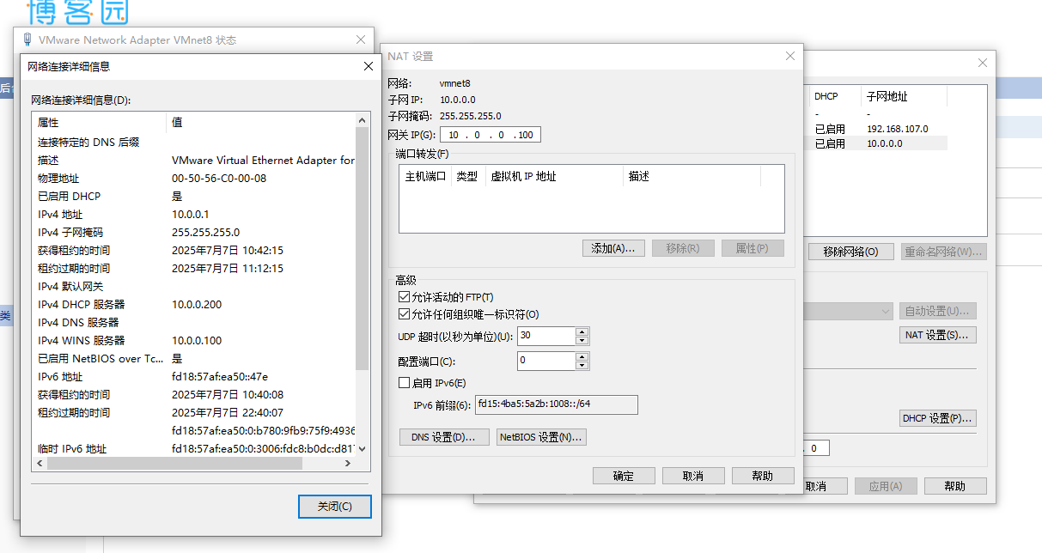Click 帮助 in NAT 设置 dialog

[763, 476]
